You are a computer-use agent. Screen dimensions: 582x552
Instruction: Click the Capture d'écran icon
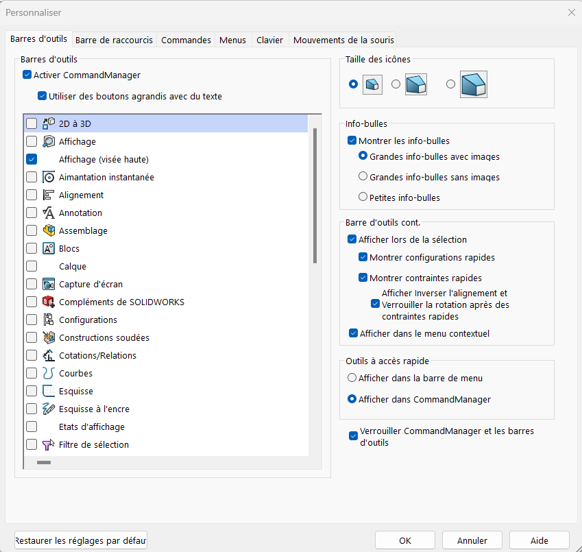coord(49,284)
